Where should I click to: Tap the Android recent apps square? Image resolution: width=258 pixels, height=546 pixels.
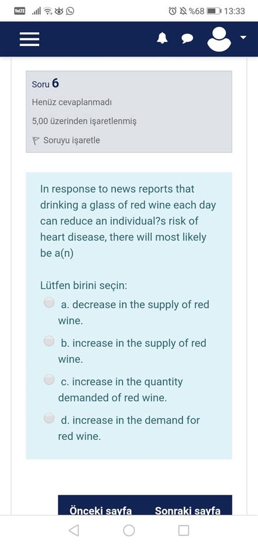point(183,530)
